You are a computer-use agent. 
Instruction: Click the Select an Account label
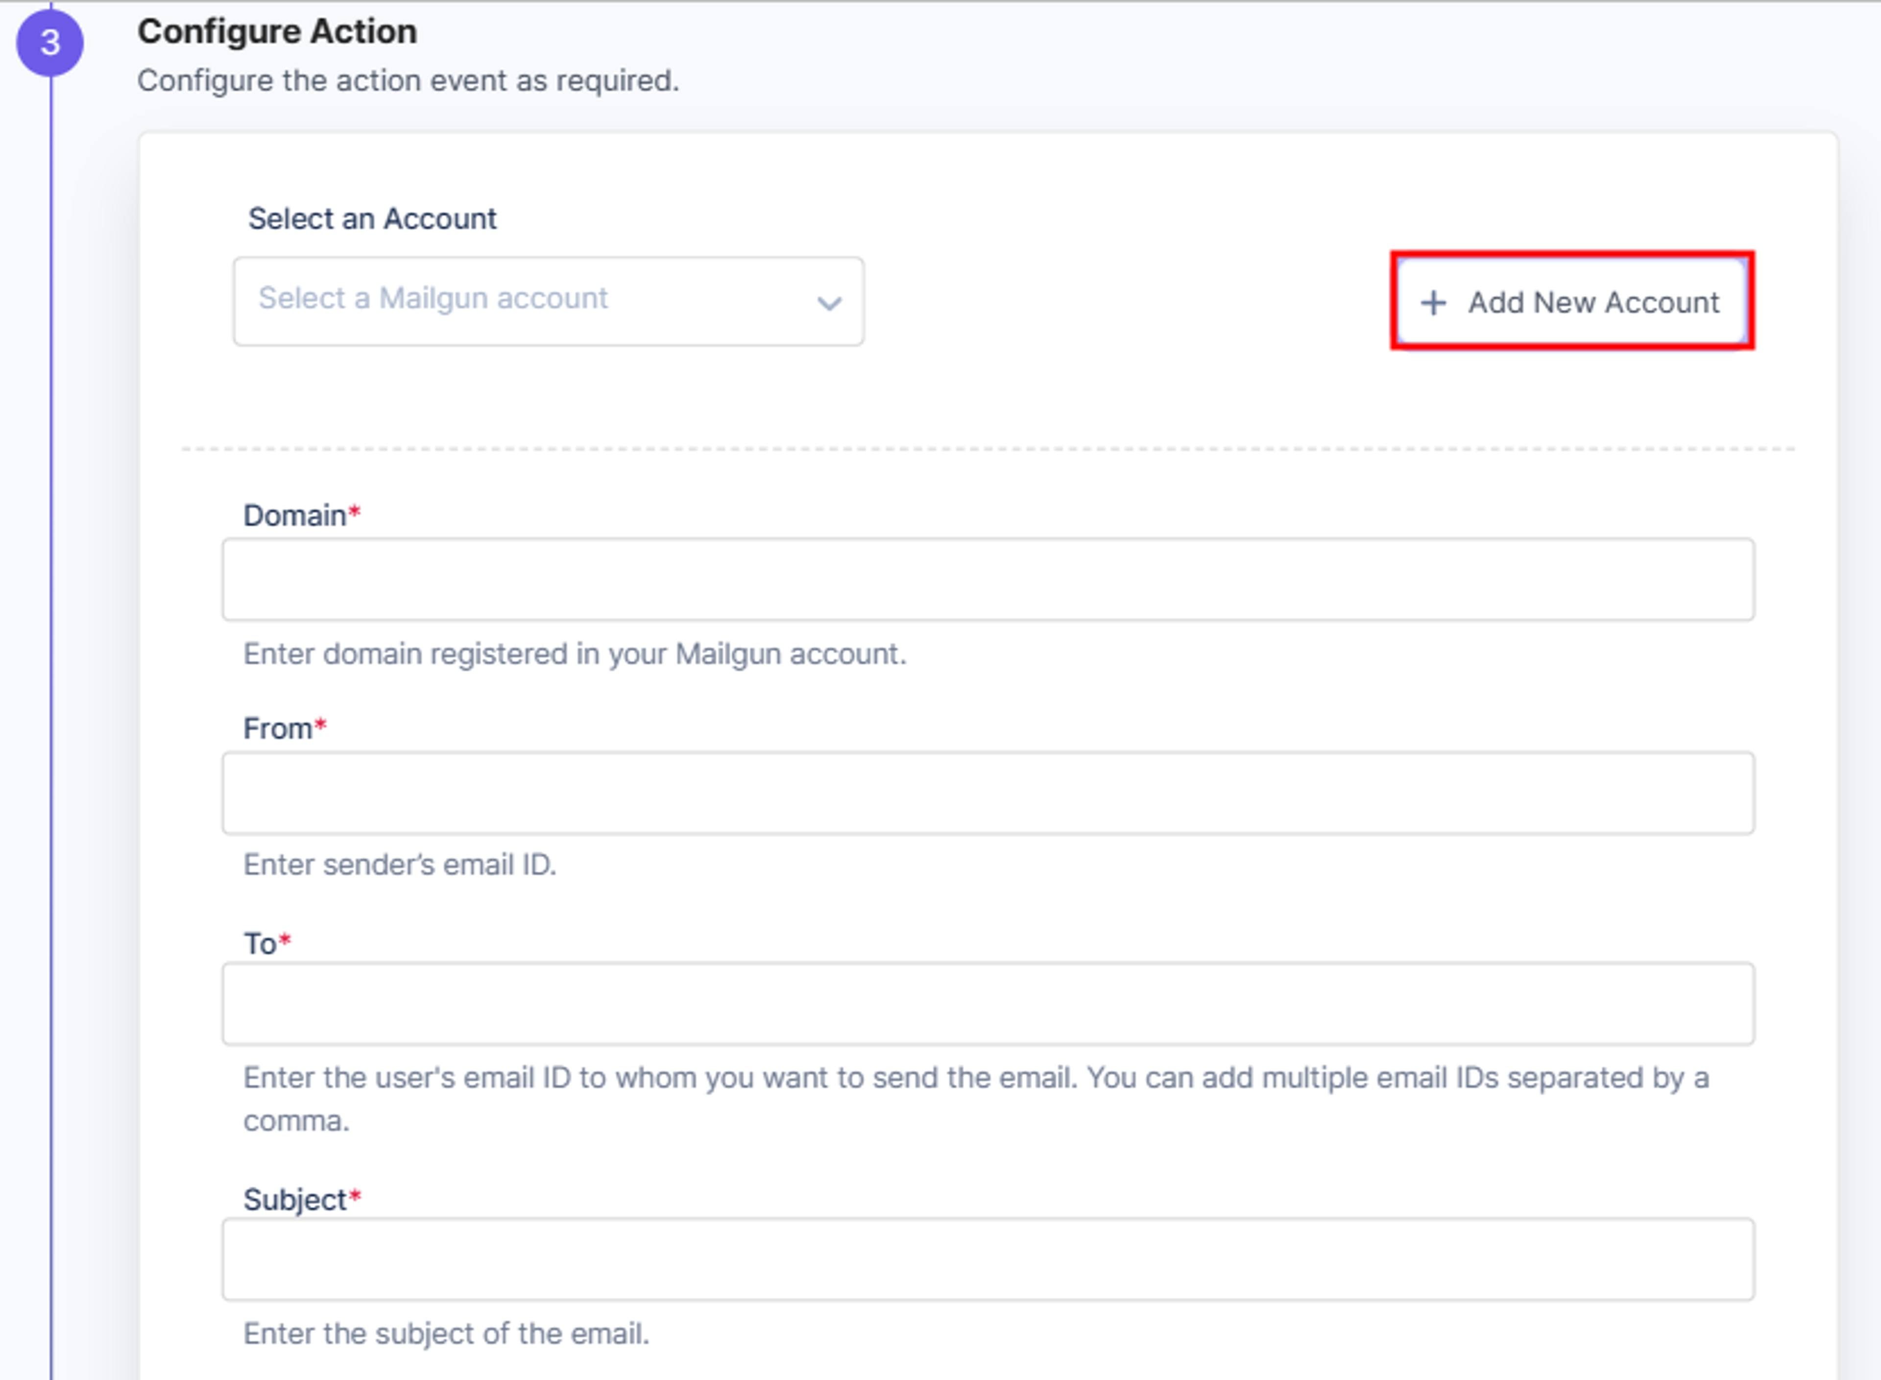tap(372, 219)
